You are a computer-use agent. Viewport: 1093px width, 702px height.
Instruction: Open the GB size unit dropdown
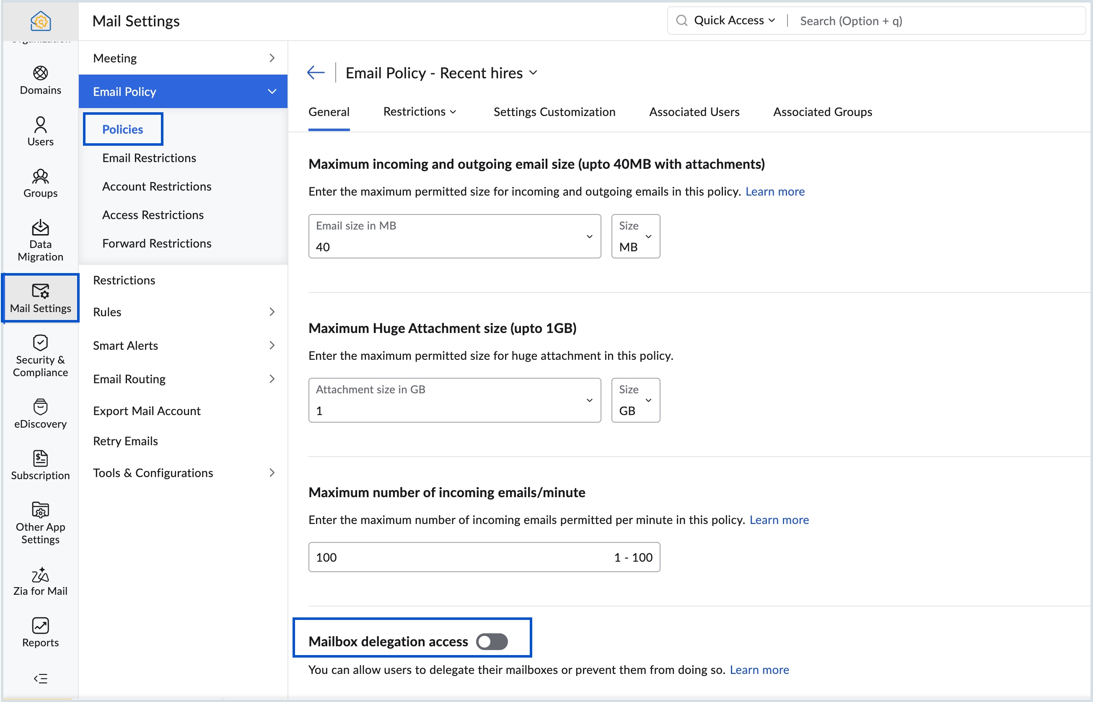point(635,400)
